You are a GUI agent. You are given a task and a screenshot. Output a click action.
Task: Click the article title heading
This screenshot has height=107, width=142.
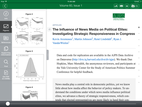(x=94, y=32)
